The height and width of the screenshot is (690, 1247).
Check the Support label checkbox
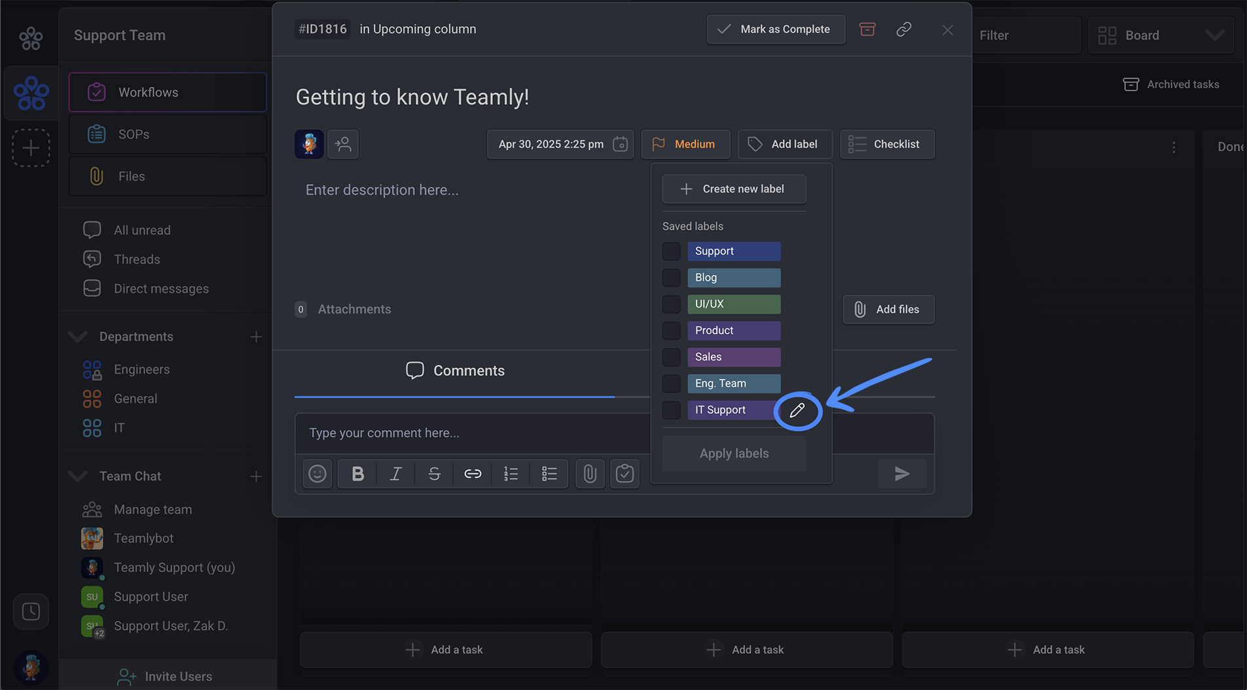[671, 251]
